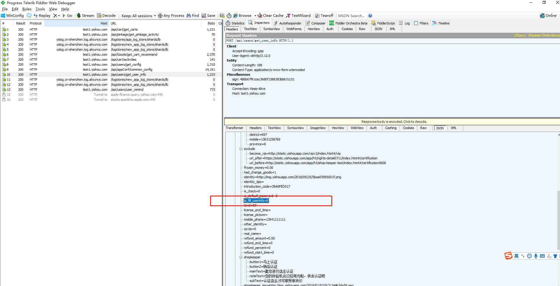Open the Remove sessions X dropdown

(57, 16)
